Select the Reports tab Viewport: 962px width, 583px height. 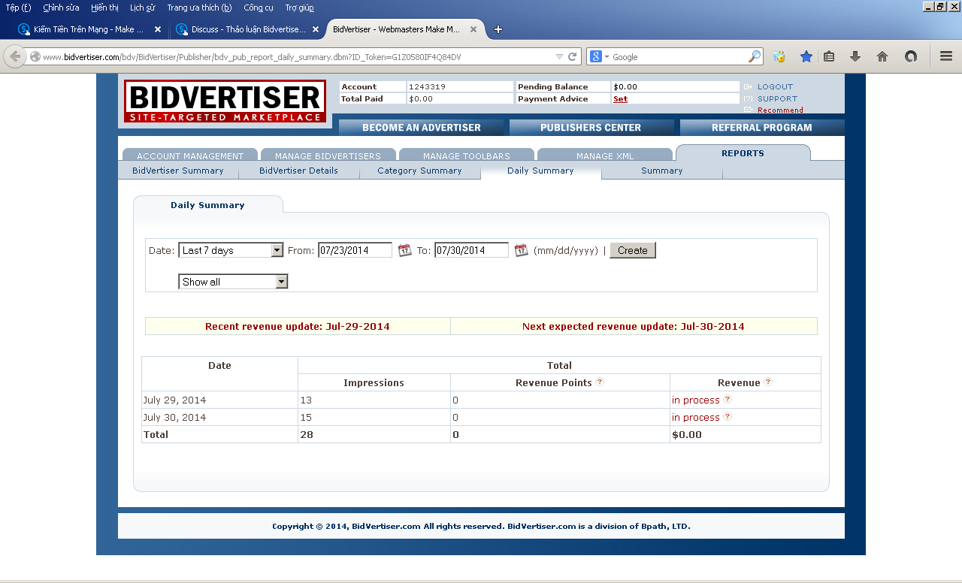(x=743, y=153)
